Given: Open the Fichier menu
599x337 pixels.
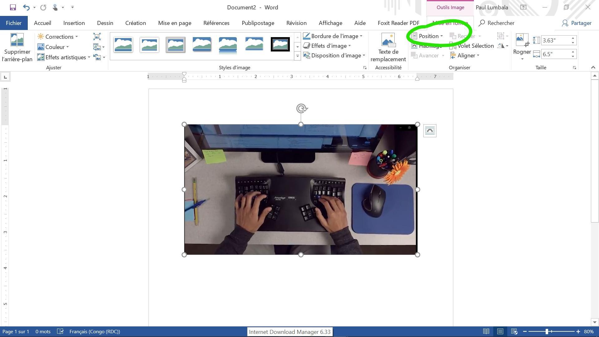Looking at the screenshot, I should [x=14, y=23].
